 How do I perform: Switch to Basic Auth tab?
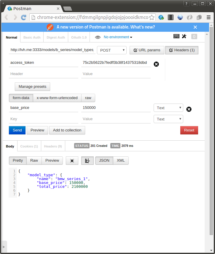click(32, 37)
